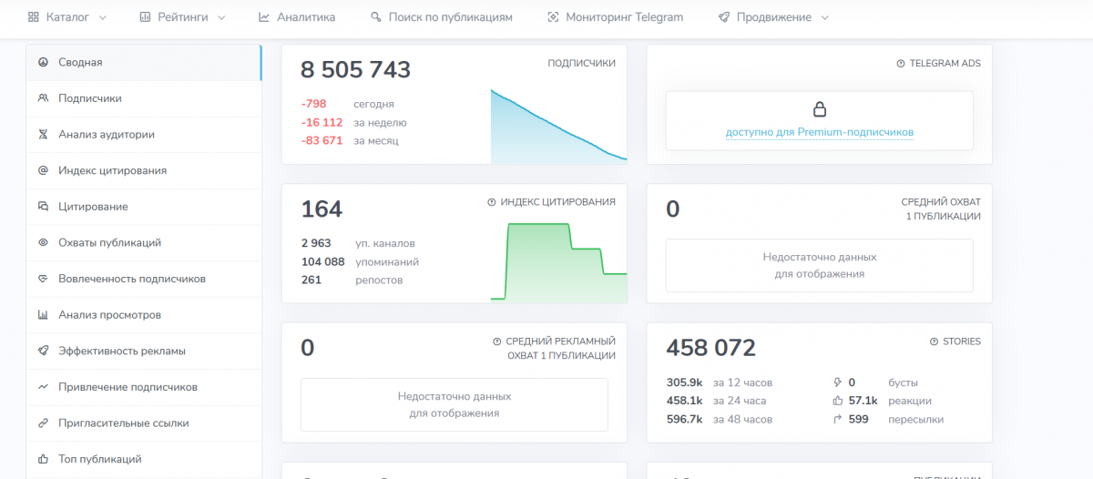The height and width of the screenshot is (479, 1093).
Task: Click the доступно для Premium-подписчиков link
Action: coord(819,133)
